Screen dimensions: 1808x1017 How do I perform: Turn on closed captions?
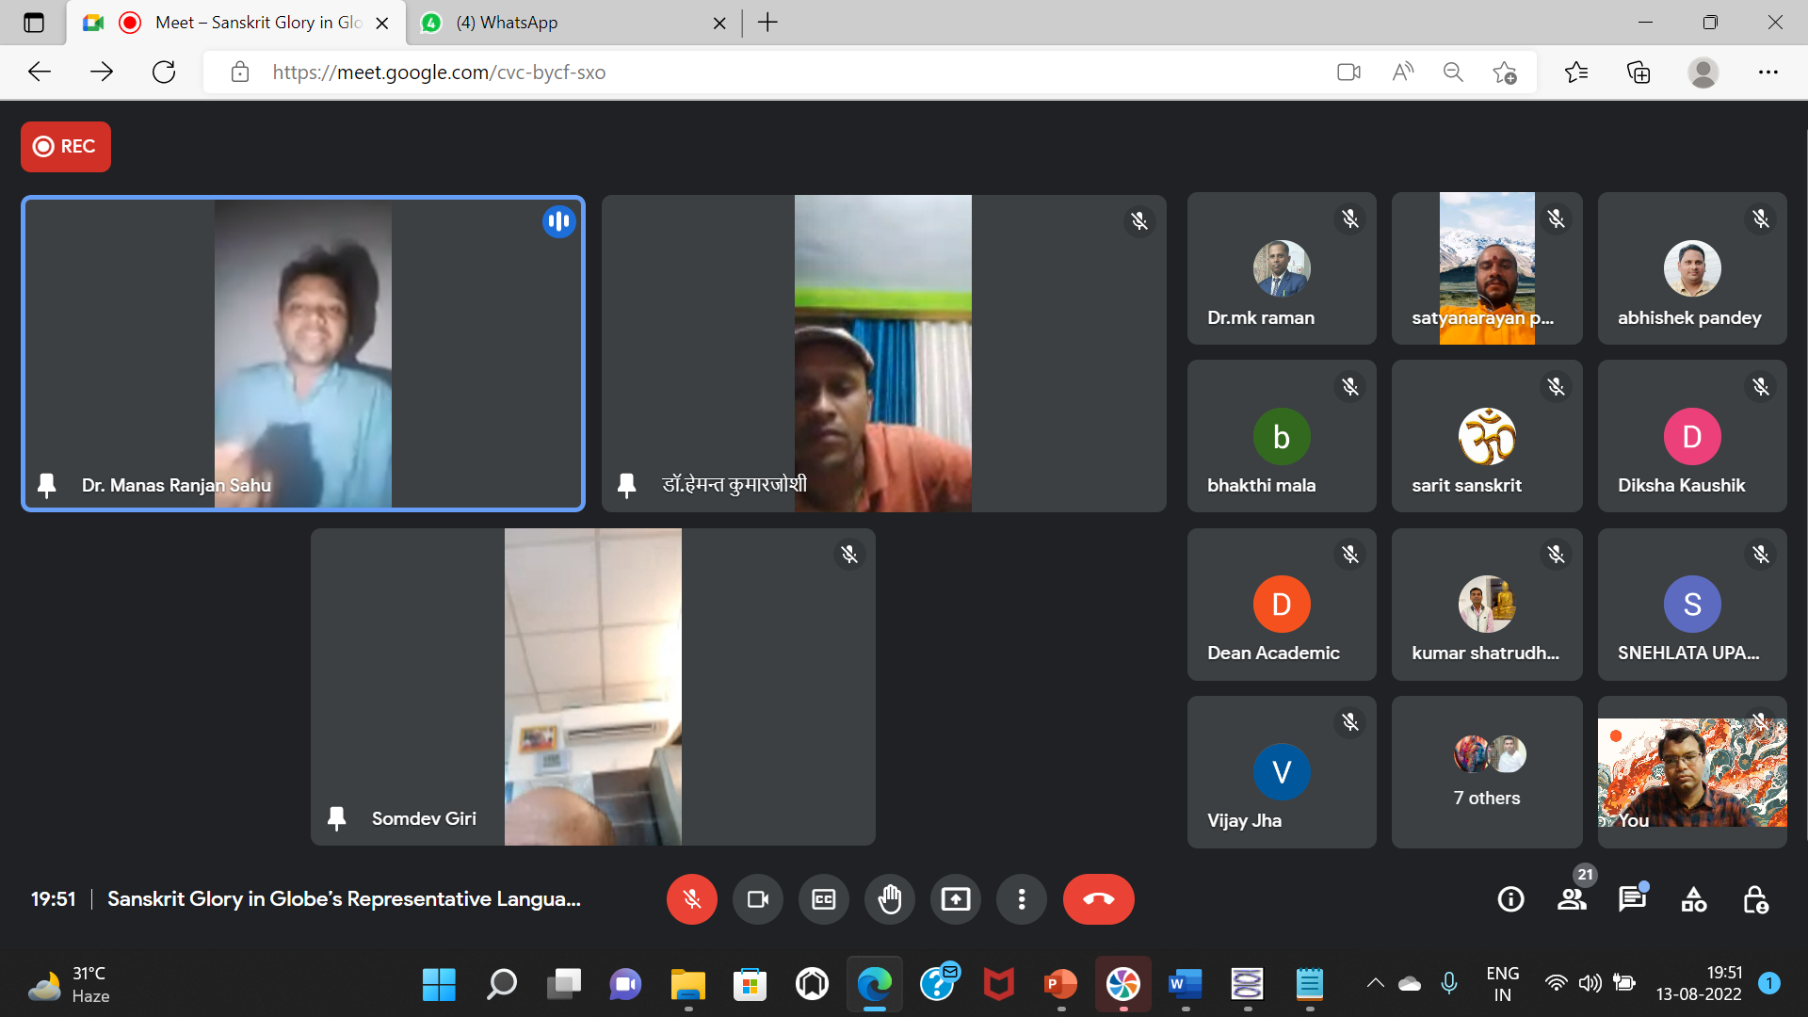[x=823, y=899]
